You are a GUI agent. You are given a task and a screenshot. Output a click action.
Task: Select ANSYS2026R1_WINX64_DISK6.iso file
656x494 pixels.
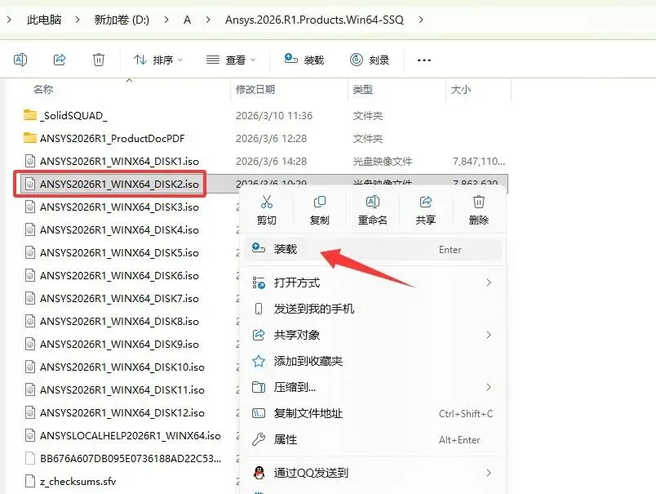coord(119,275)
